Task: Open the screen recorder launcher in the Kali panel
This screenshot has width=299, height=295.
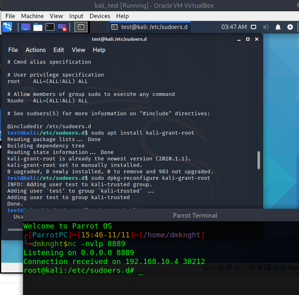Action: 62,27
